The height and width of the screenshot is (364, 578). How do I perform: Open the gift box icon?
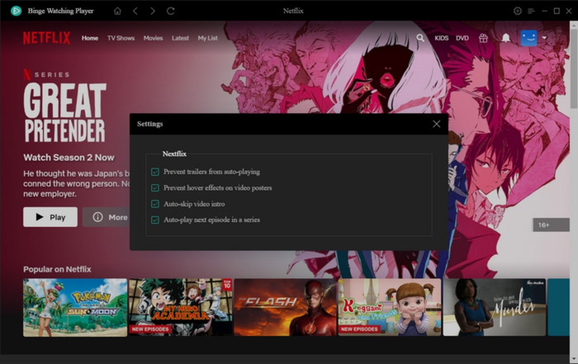click(483, 38)
